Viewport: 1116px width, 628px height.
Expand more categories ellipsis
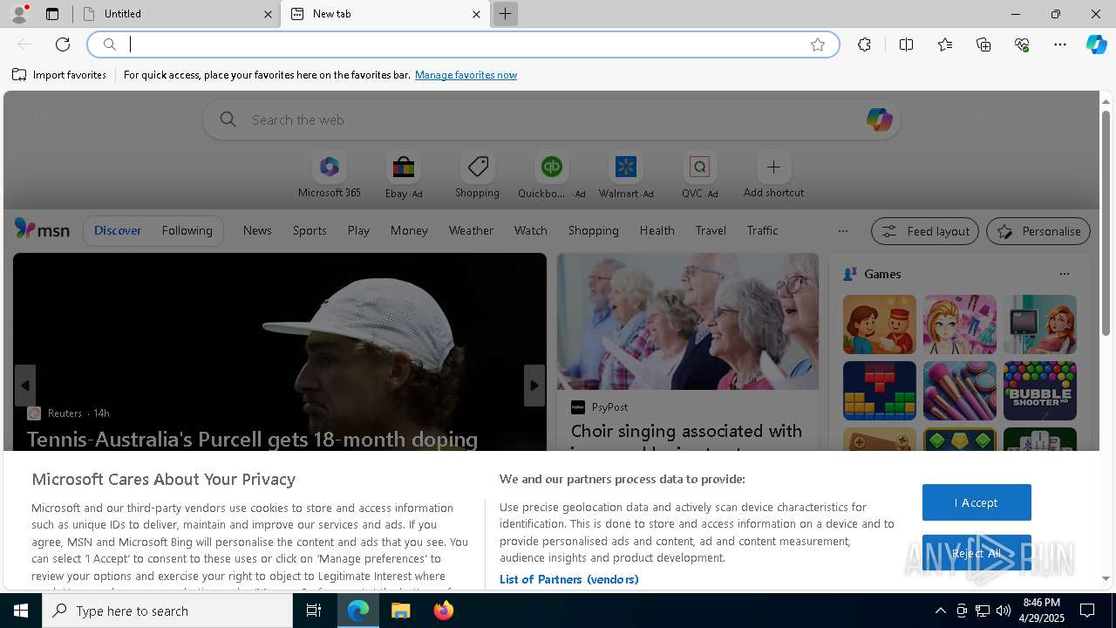pos(842,231)
